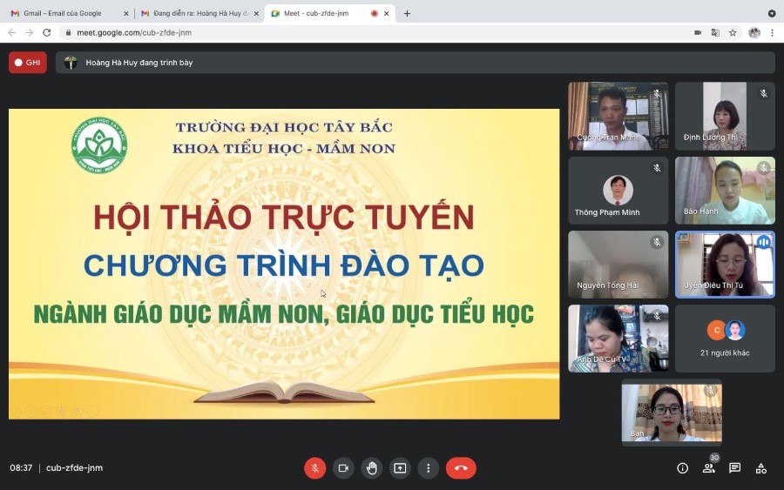Screen dimensions: 784x490
Task: Go forward in browser history
Action: 29,32
